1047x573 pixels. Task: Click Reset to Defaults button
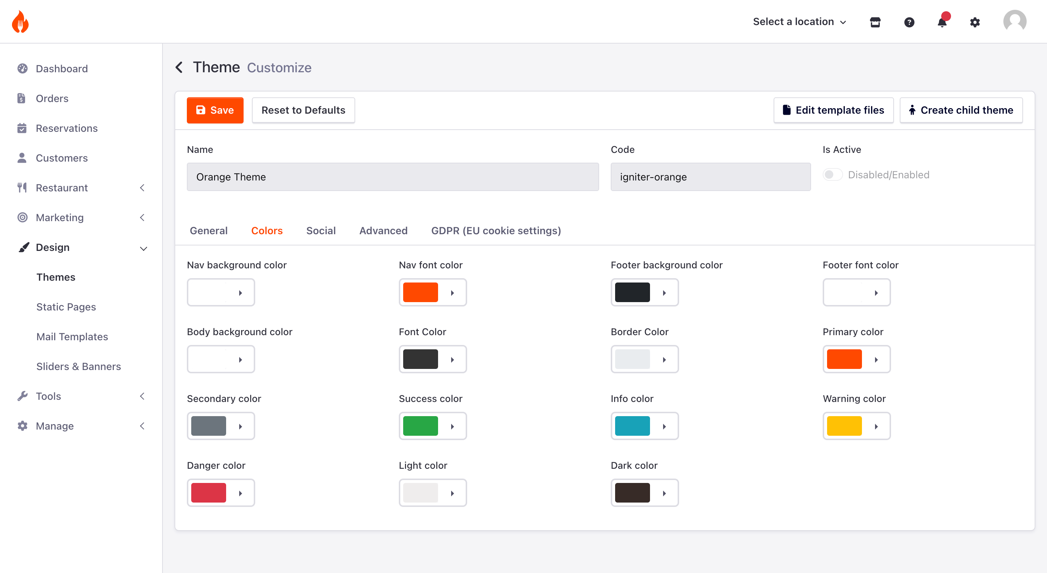(303, 110)
